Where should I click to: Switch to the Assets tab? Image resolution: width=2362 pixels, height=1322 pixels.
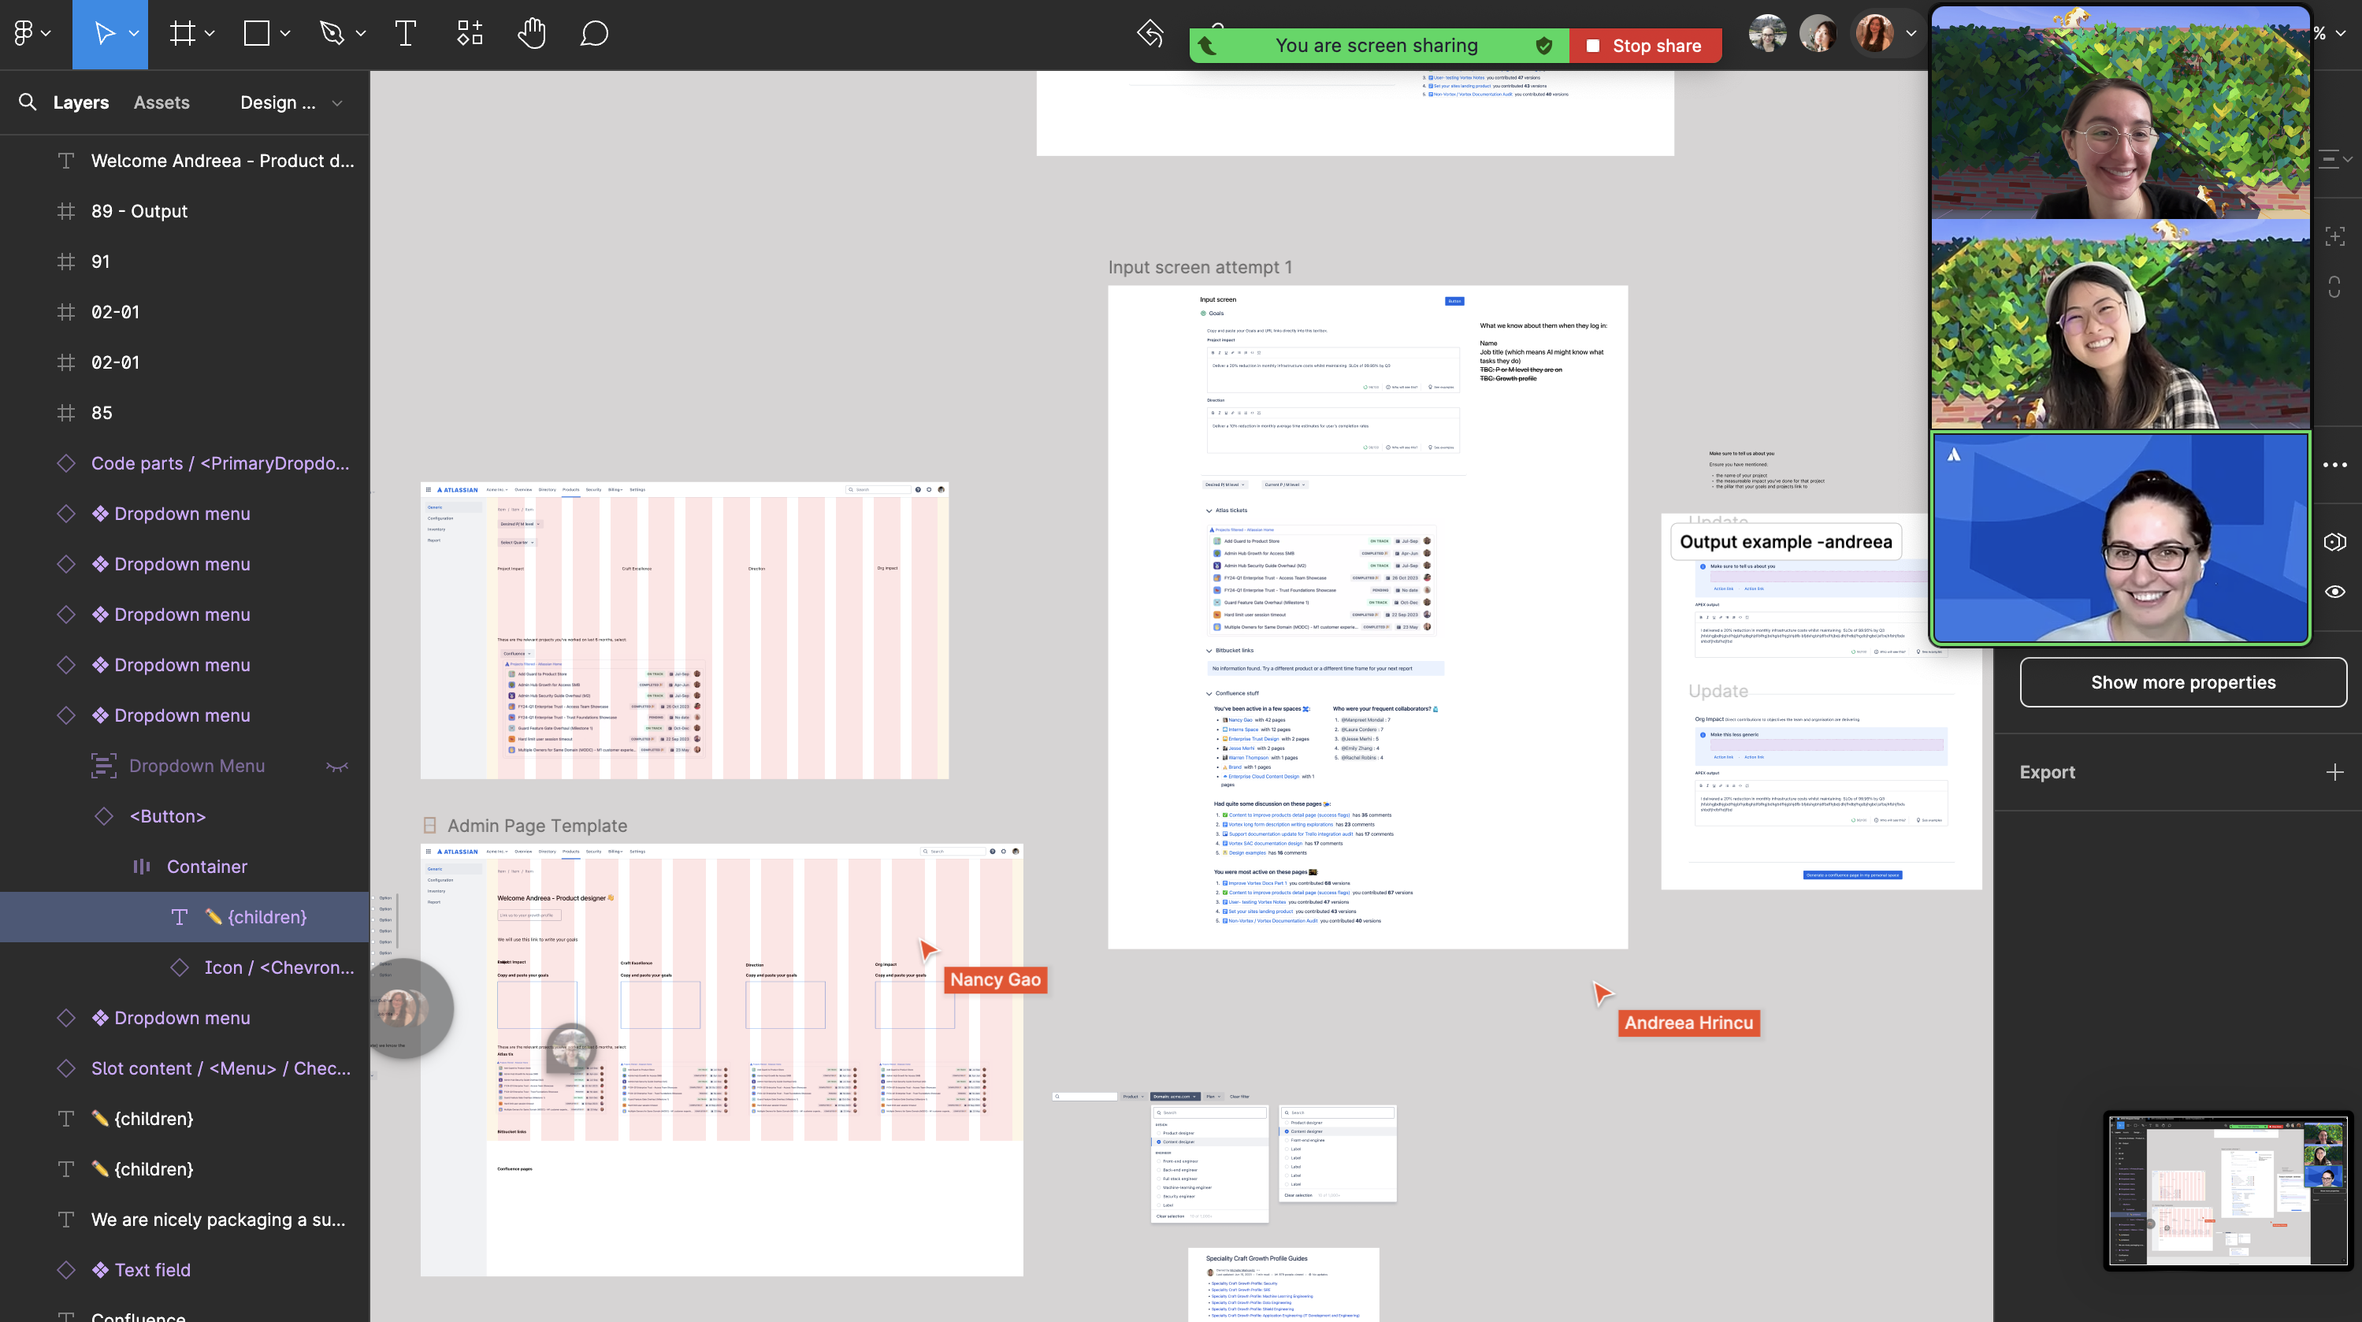coord(162,102)
